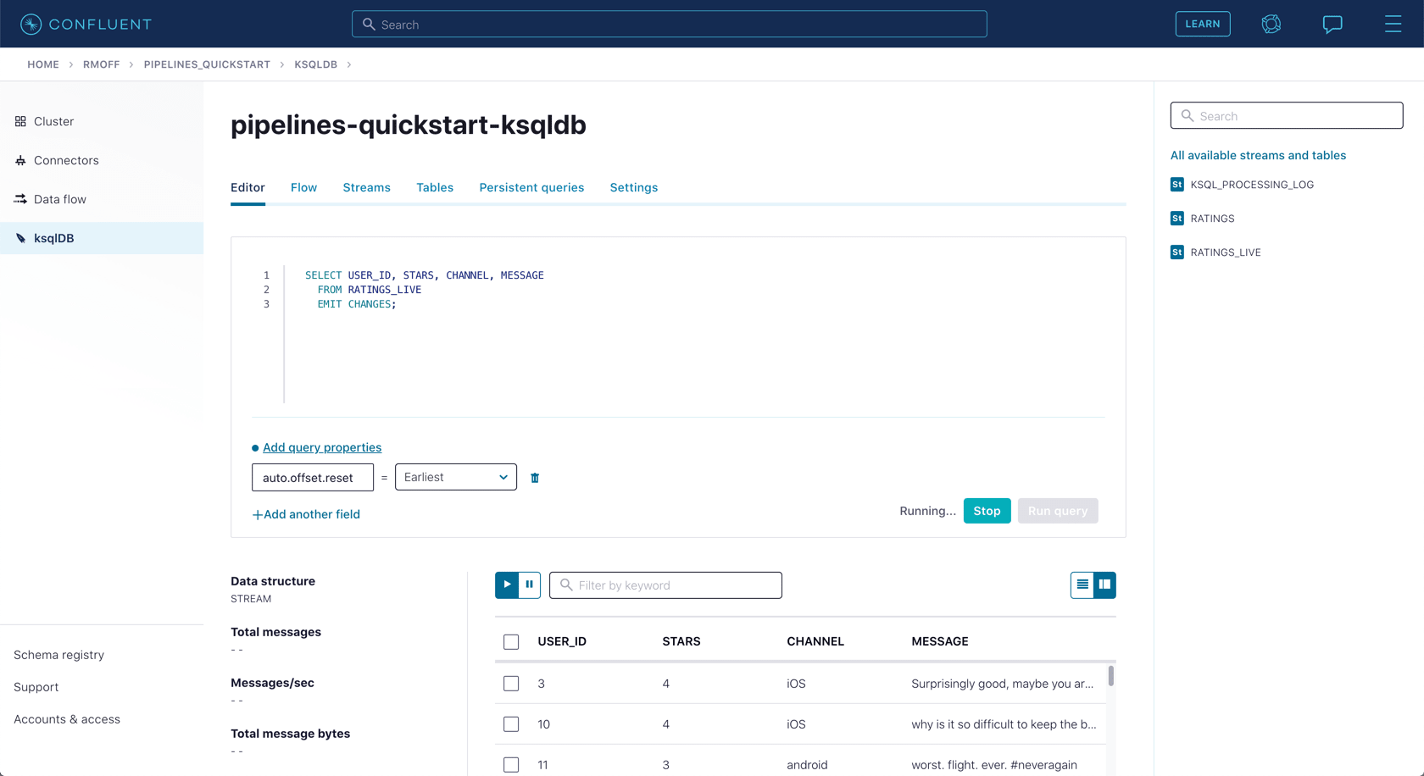
Task: Click the magnifier icon in streams search box
Action: pos(1188,116)
